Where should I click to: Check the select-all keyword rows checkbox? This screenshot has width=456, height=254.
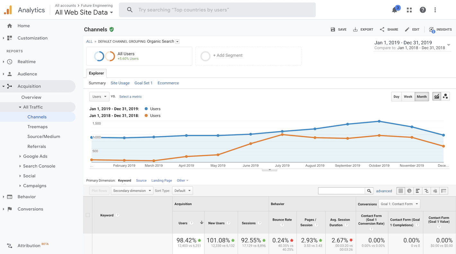(x=88, y=215)
